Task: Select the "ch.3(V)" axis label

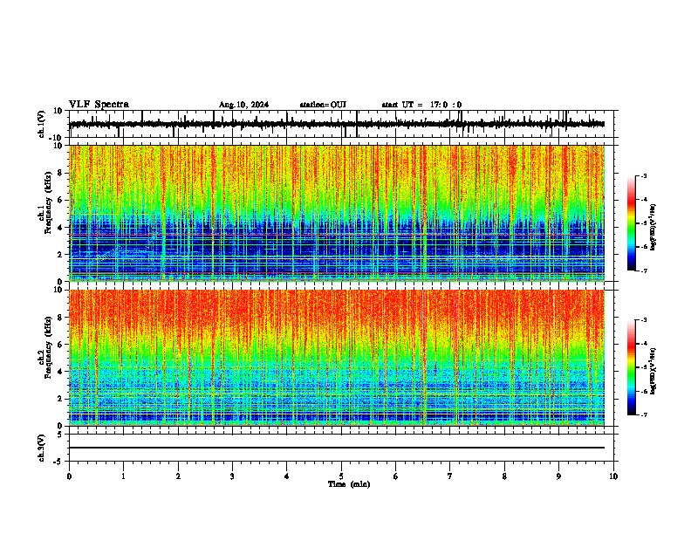Action: (42, 448)
